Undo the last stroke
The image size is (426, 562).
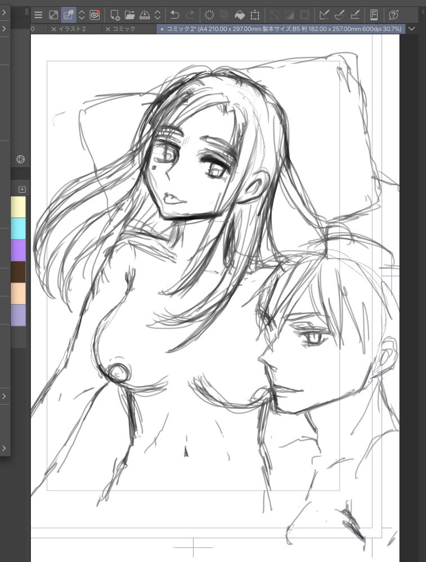[x=175, y=15]
